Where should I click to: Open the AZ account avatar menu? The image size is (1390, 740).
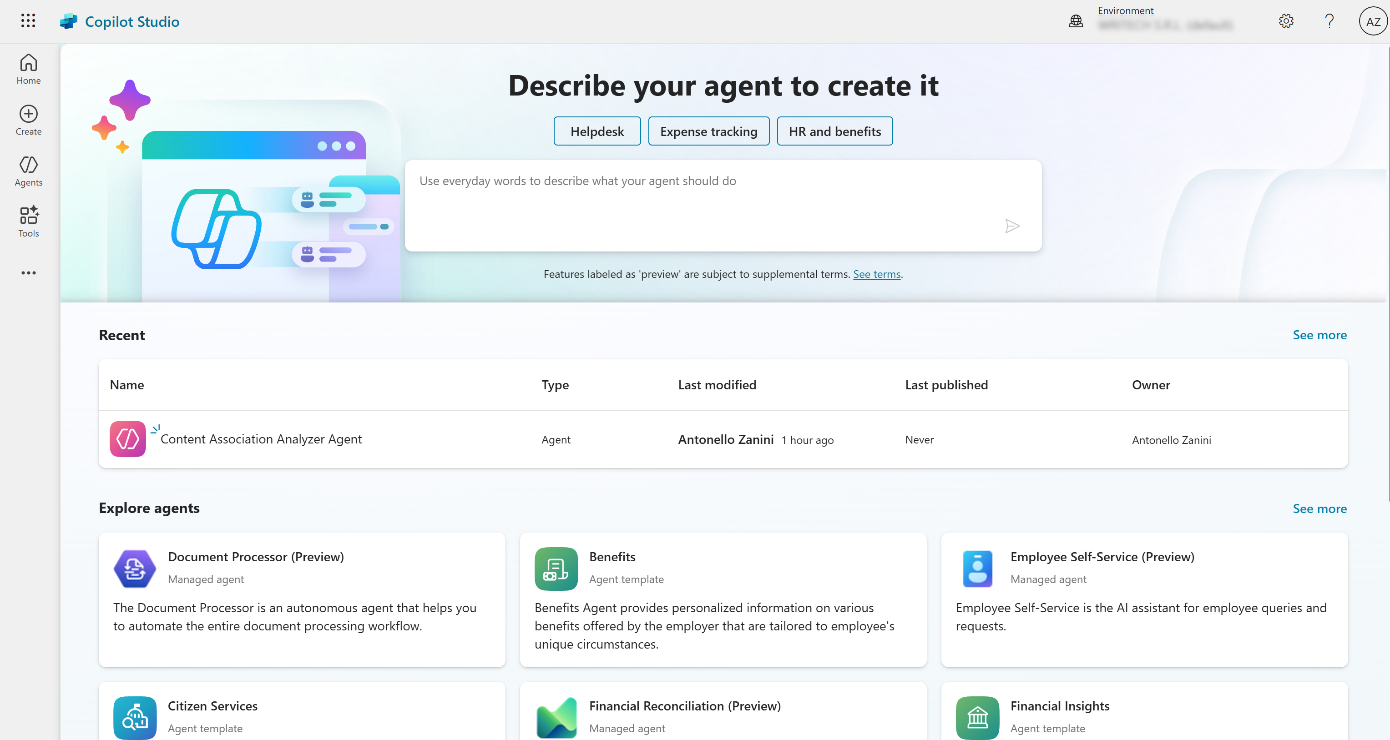(1372, 21)
